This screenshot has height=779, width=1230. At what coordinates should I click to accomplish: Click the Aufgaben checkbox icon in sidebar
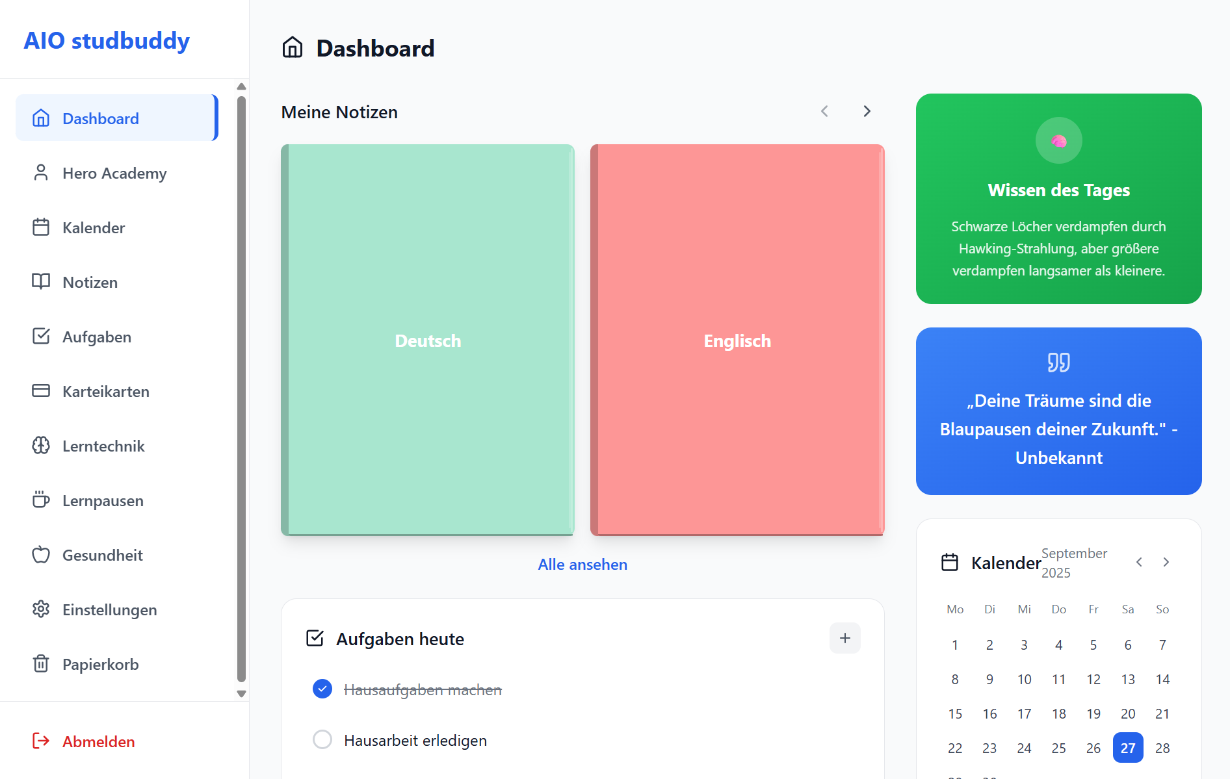(41, 337)
